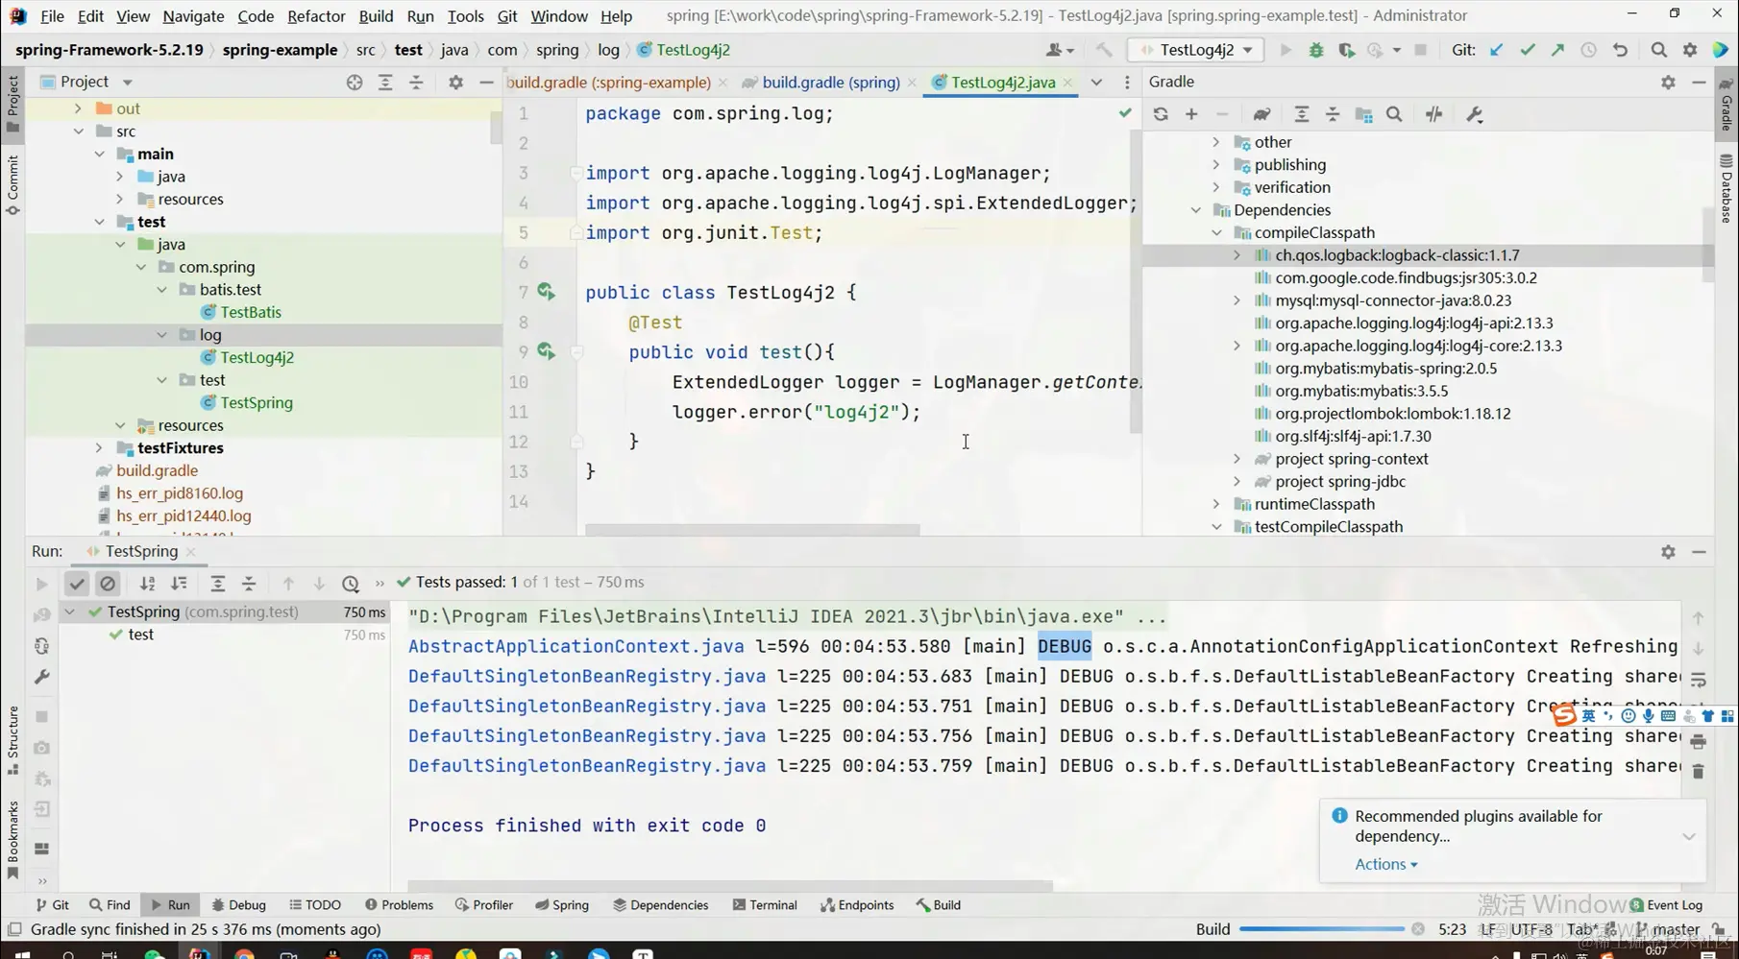Expand all in Project panel header
Screen dimensions: 1739x959
click(385, 83)
